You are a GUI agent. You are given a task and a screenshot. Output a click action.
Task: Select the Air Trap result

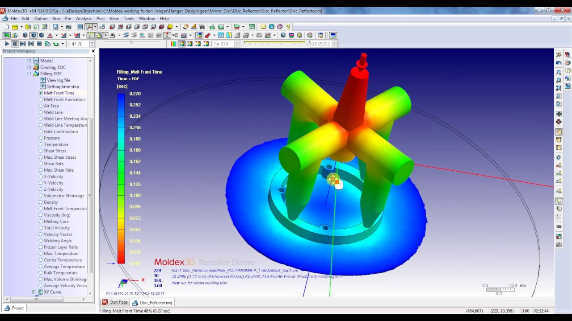[51, 106]
